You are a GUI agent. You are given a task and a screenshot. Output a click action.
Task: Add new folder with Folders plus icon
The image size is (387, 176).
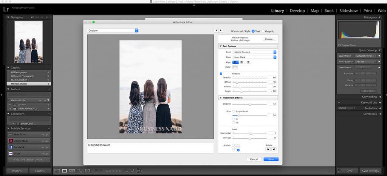coord(49,89)
